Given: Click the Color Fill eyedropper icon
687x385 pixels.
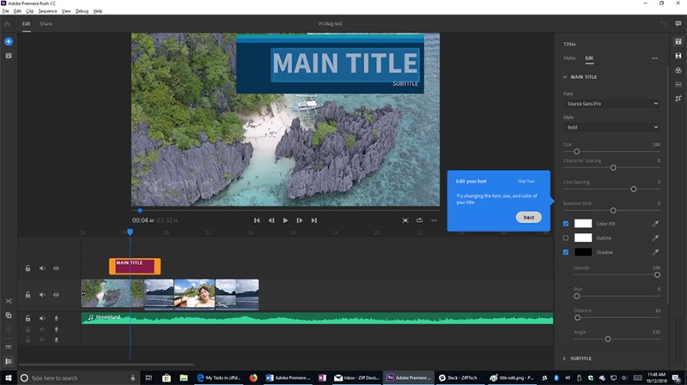Looking at the screenshot, I should coord(654,224).
